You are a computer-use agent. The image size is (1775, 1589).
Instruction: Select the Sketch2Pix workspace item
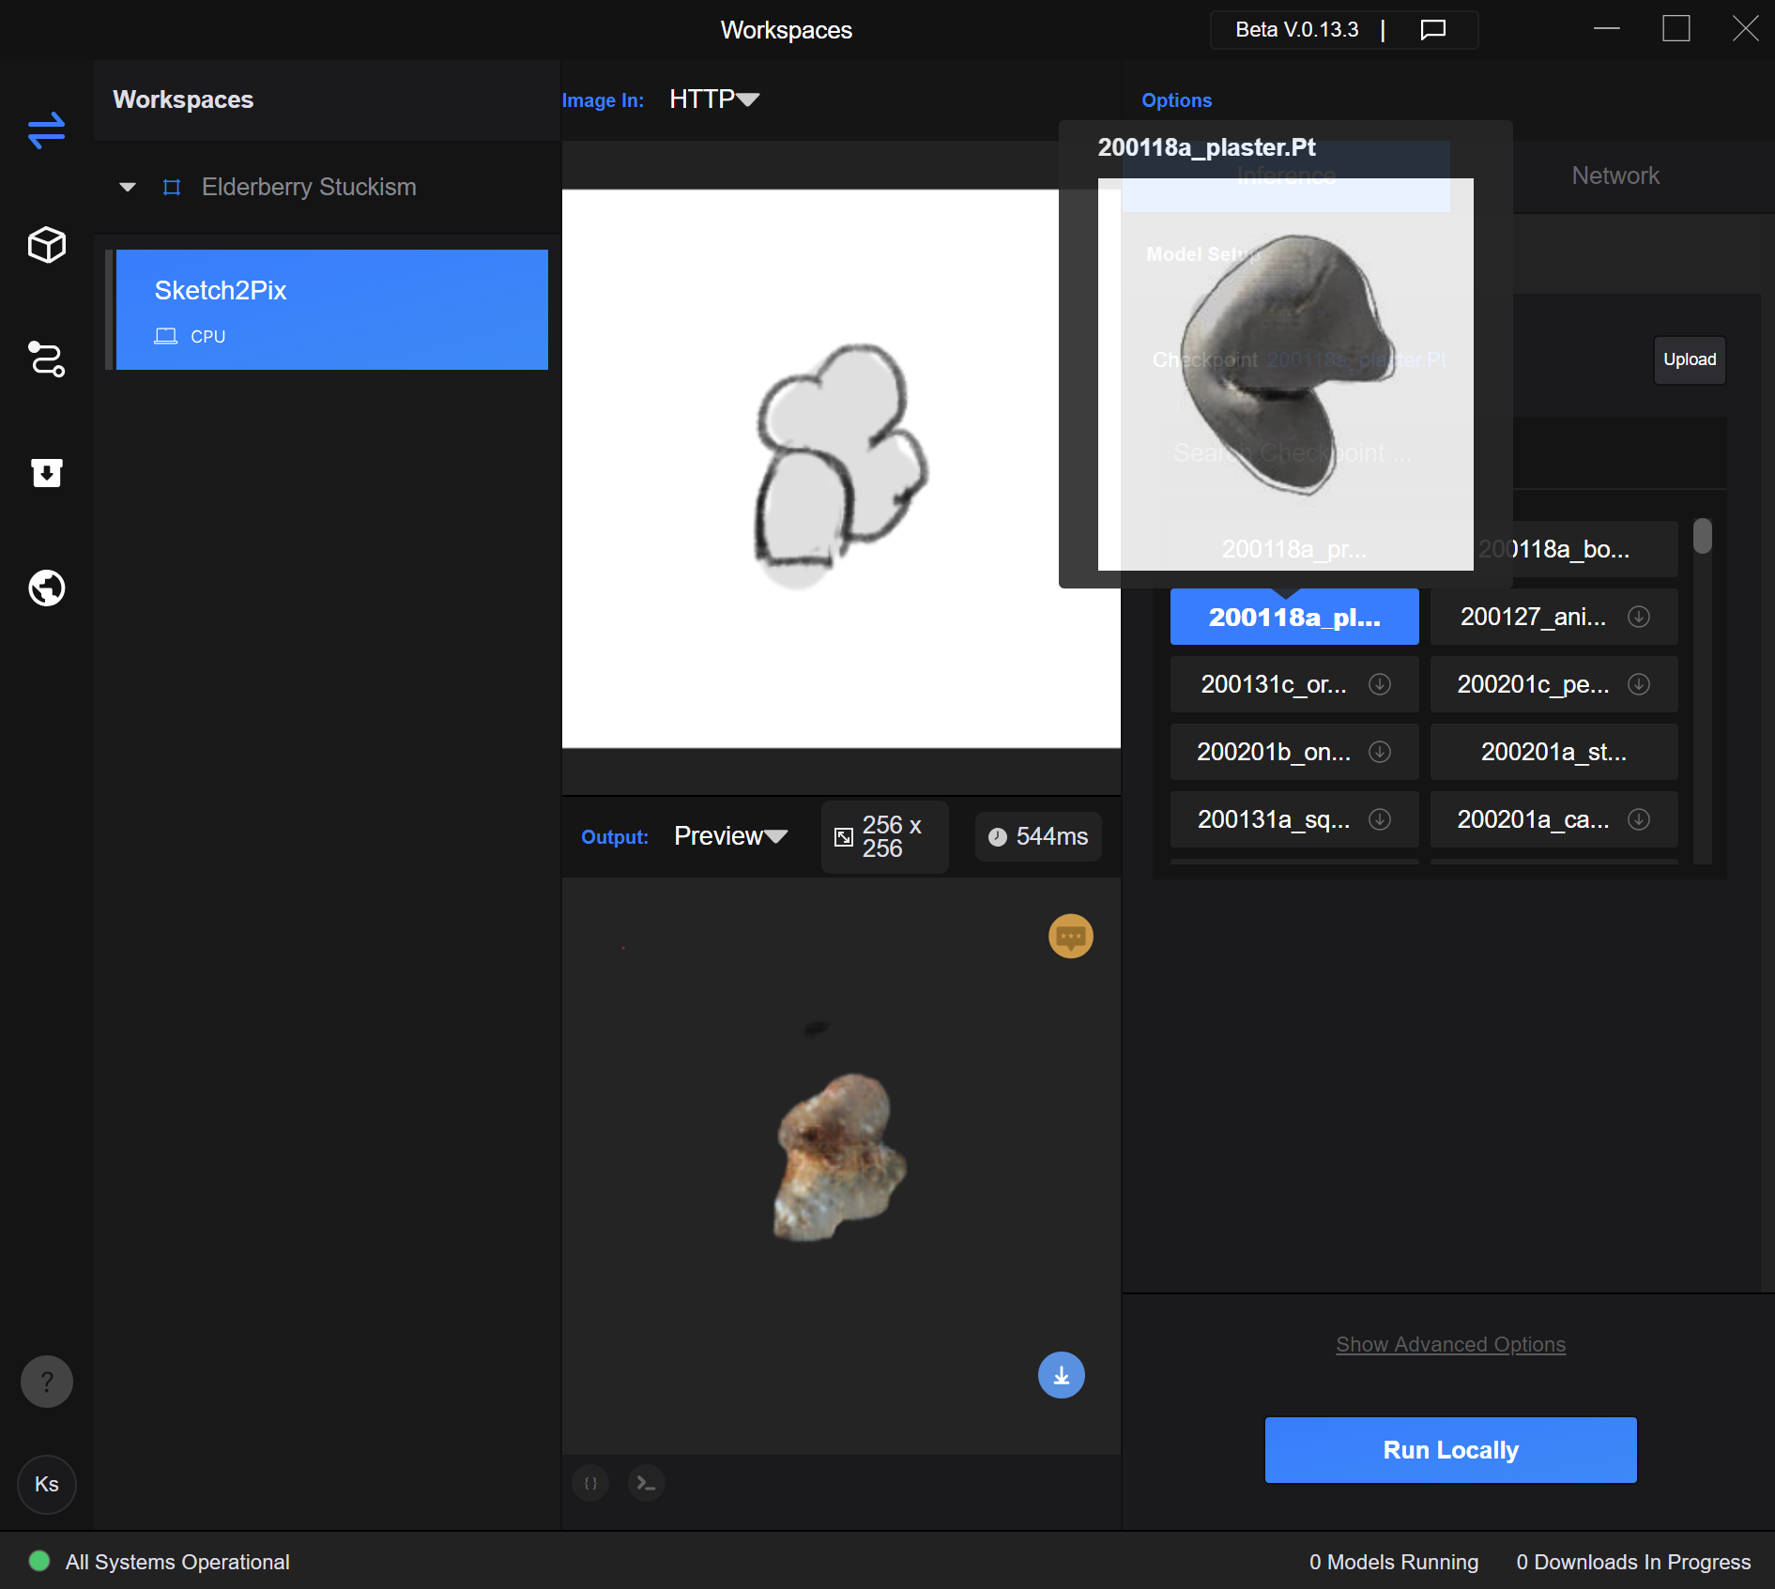click(331, 310)
